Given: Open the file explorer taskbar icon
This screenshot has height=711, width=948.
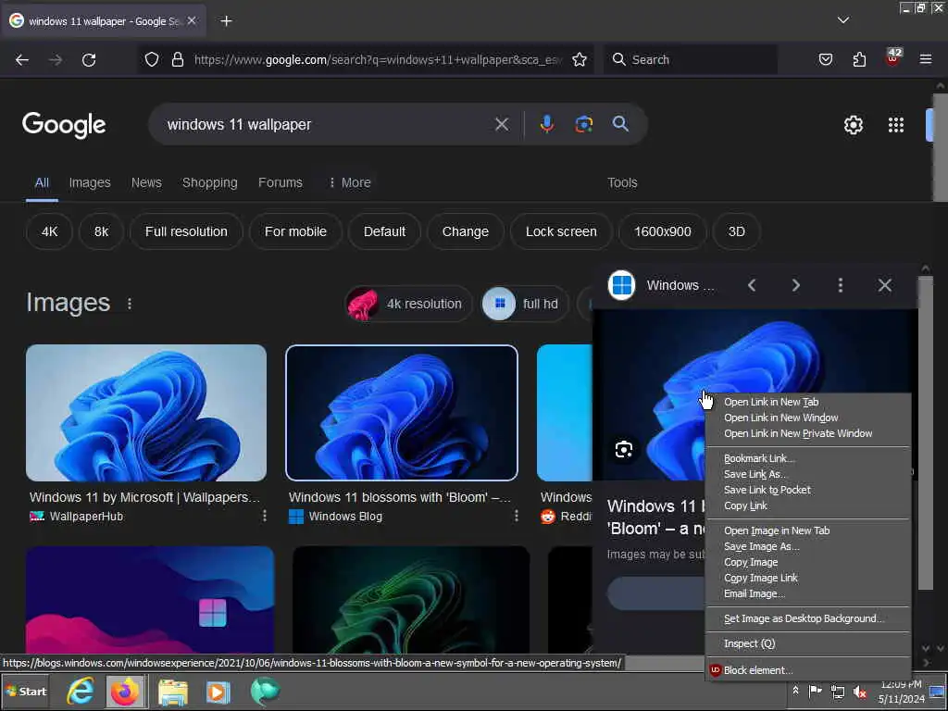Looking at the screenshot, I should click(173, 692).
